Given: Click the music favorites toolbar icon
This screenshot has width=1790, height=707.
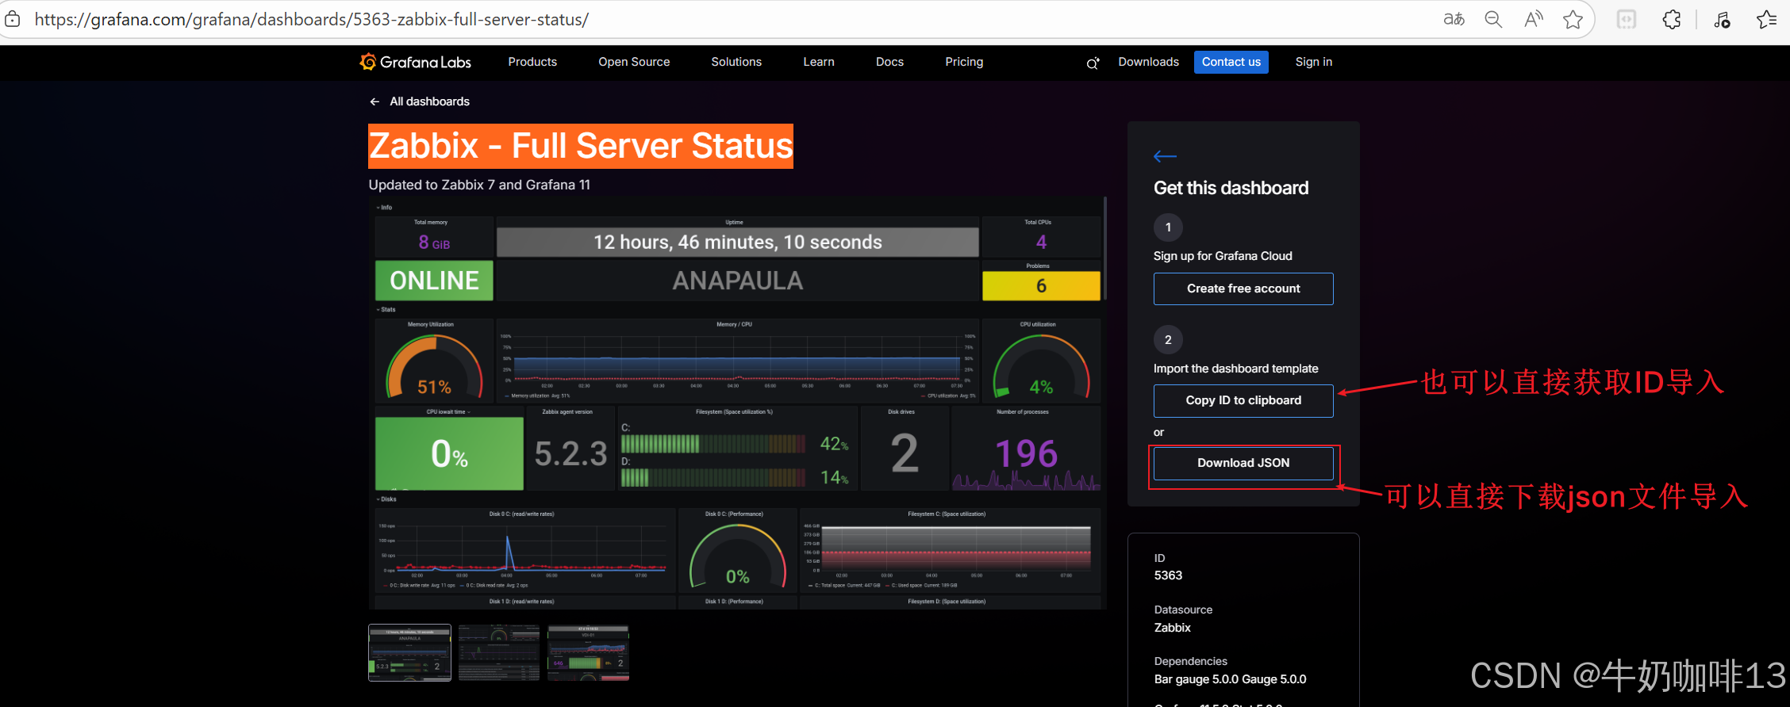Looking at the screenshot, I should [1722, 19].
